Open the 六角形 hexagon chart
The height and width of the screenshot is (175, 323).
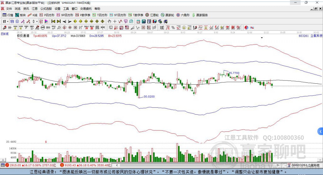pyautogui.click(x=183, y=15)
